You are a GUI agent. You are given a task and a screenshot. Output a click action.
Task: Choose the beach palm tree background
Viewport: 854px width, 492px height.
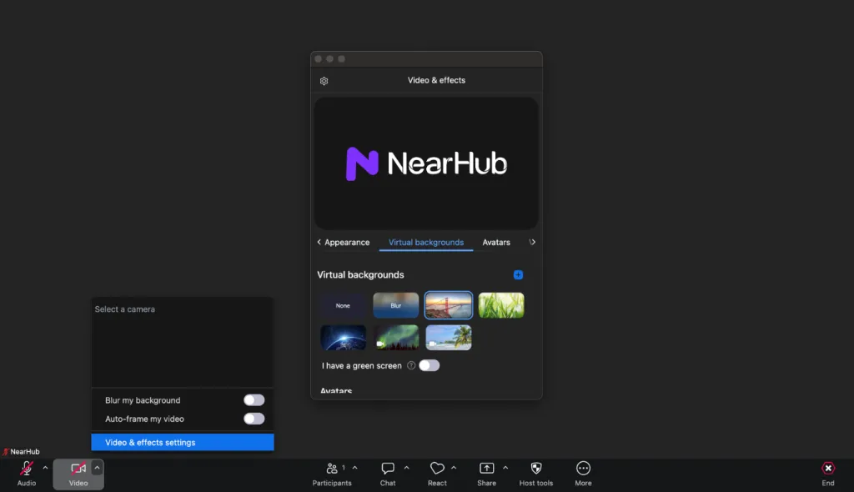pyautogui.click(x=449, y=338)
